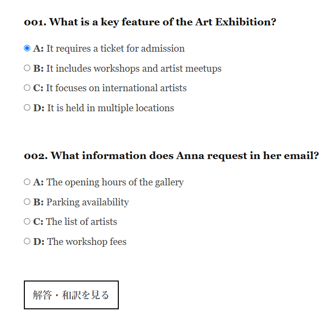The image size is (333, 322).
Task: Choose radio button B under Anna's email question
Action: click(27, 202)
